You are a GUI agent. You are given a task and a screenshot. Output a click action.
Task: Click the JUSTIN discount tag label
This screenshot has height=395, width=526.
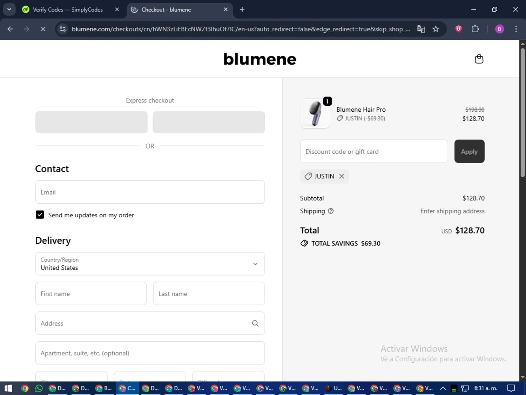pos(324,176)
